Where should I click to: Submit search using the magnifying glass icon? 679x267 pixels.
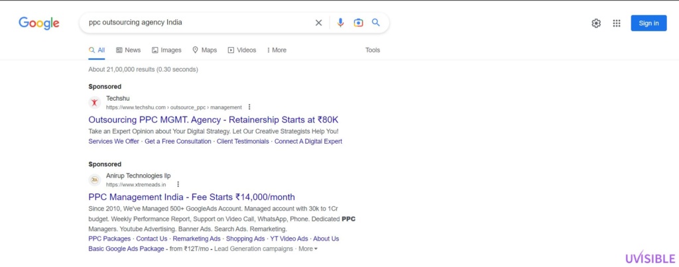coord(376,23)
